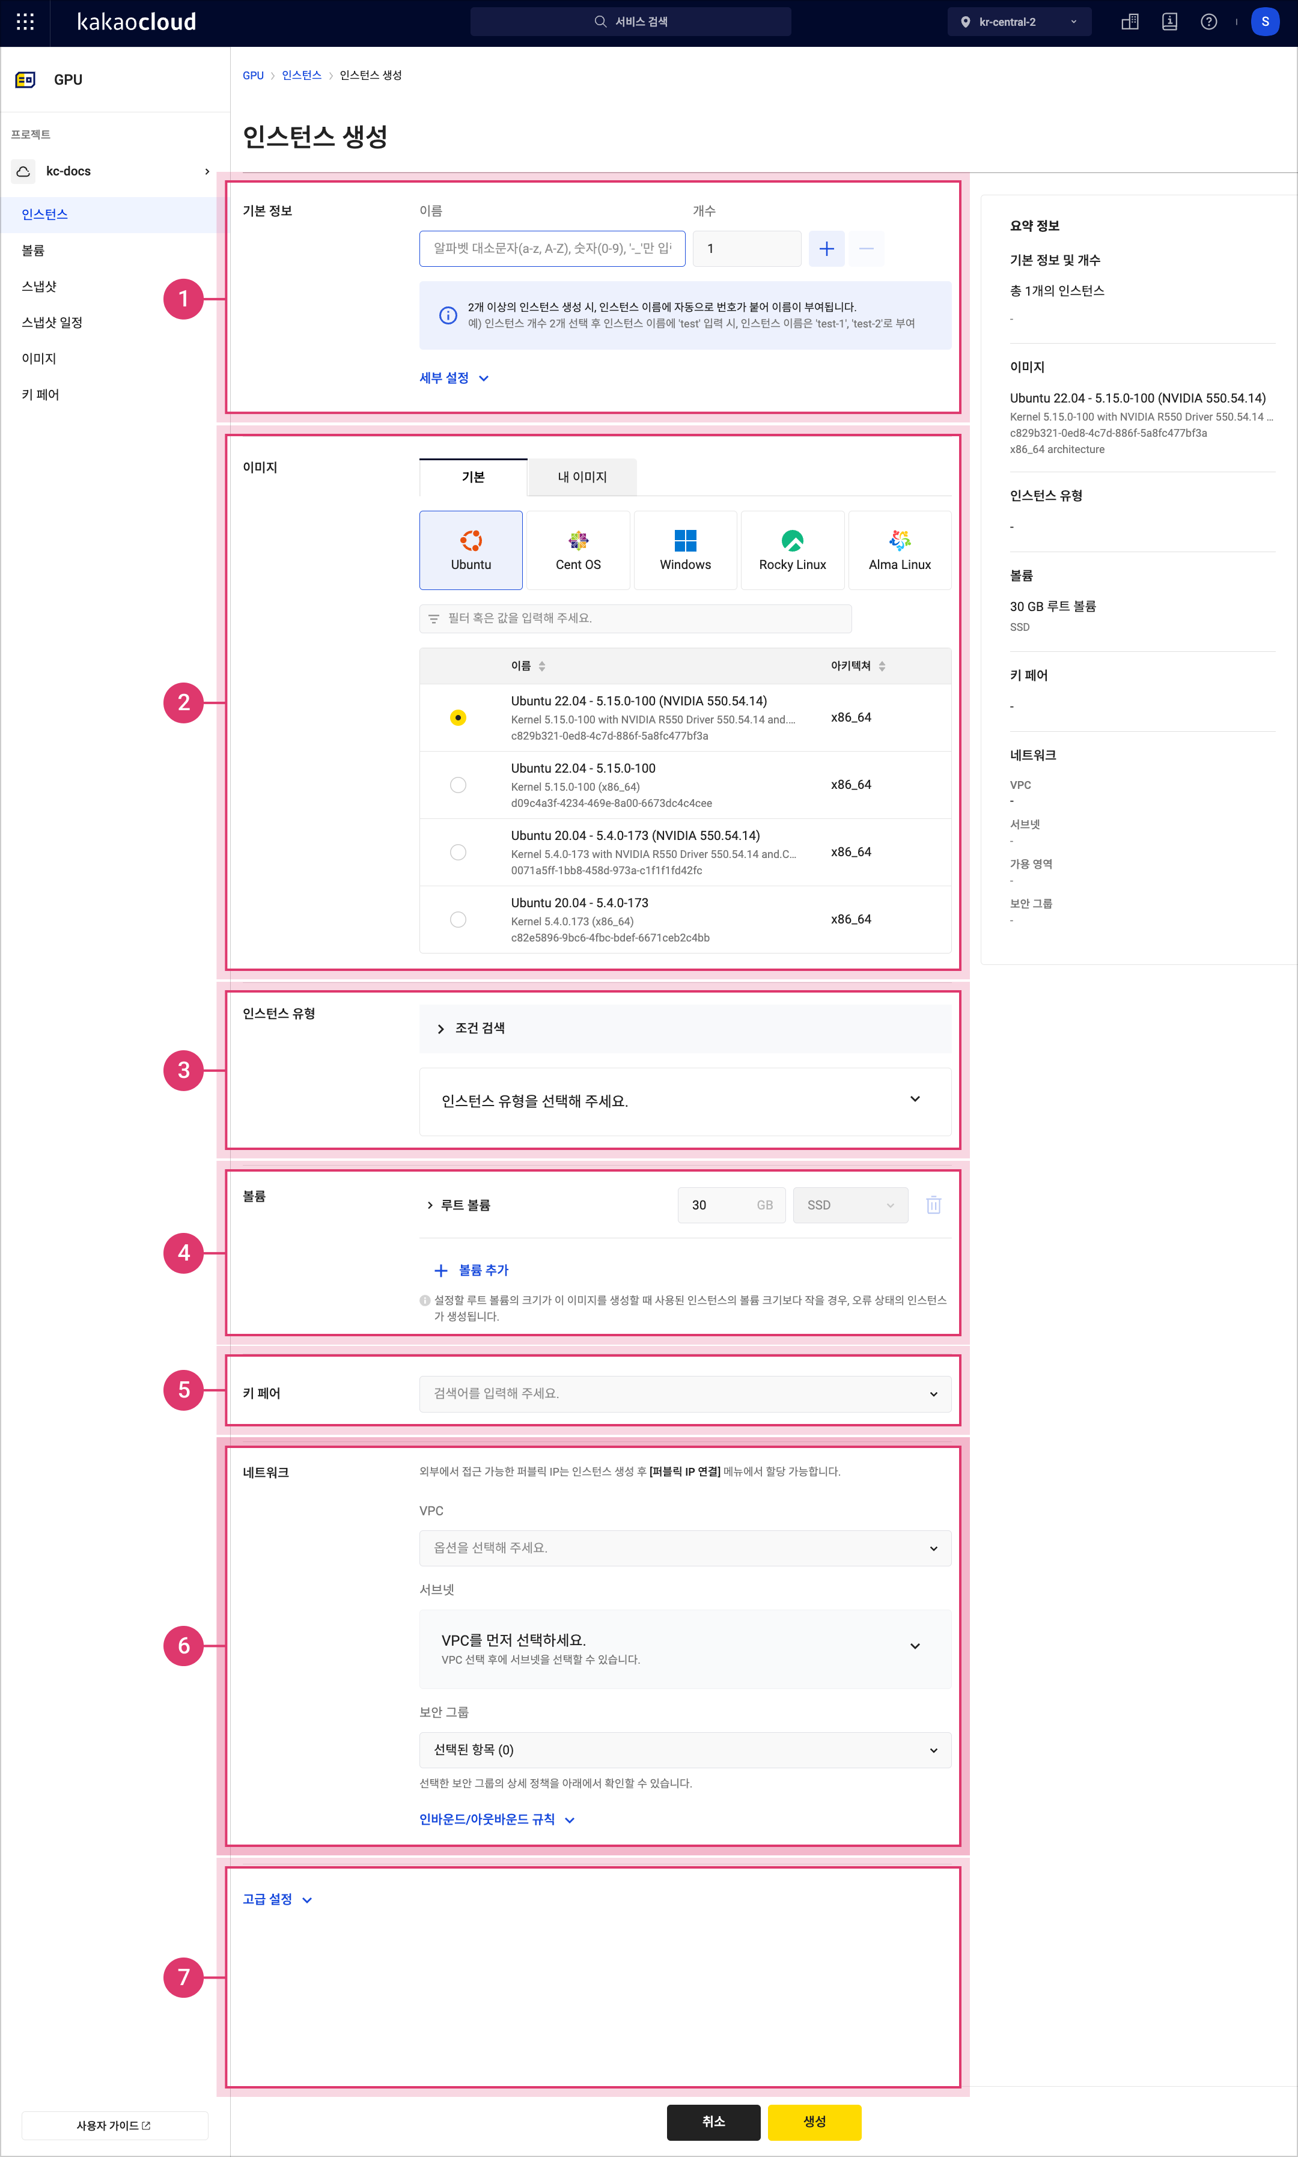The width and height of the screenshot is (1298, 2157).
Task: Select the Cent OS image tile
Action: [x=578, y=550]
